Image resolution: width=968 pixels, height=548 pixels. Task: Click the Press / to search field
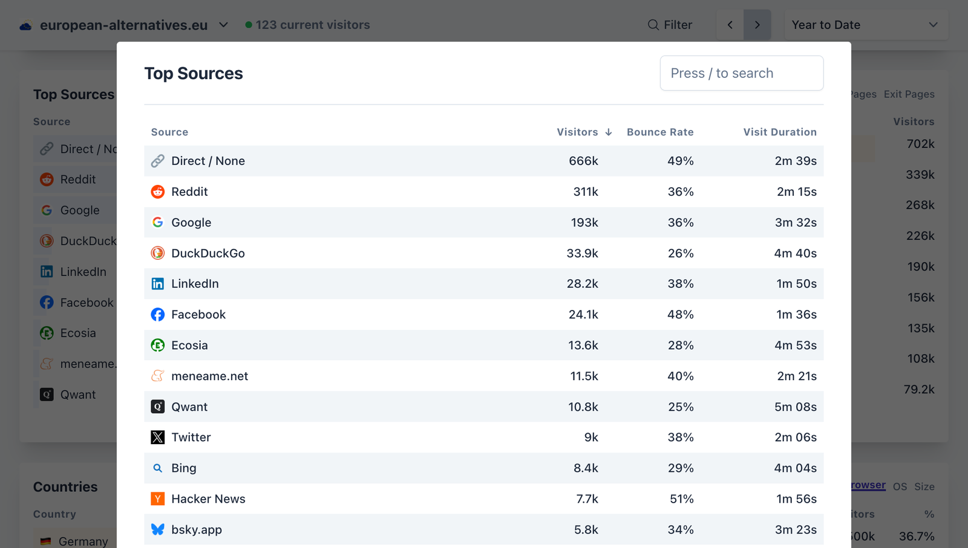click(x=741, y=73)
